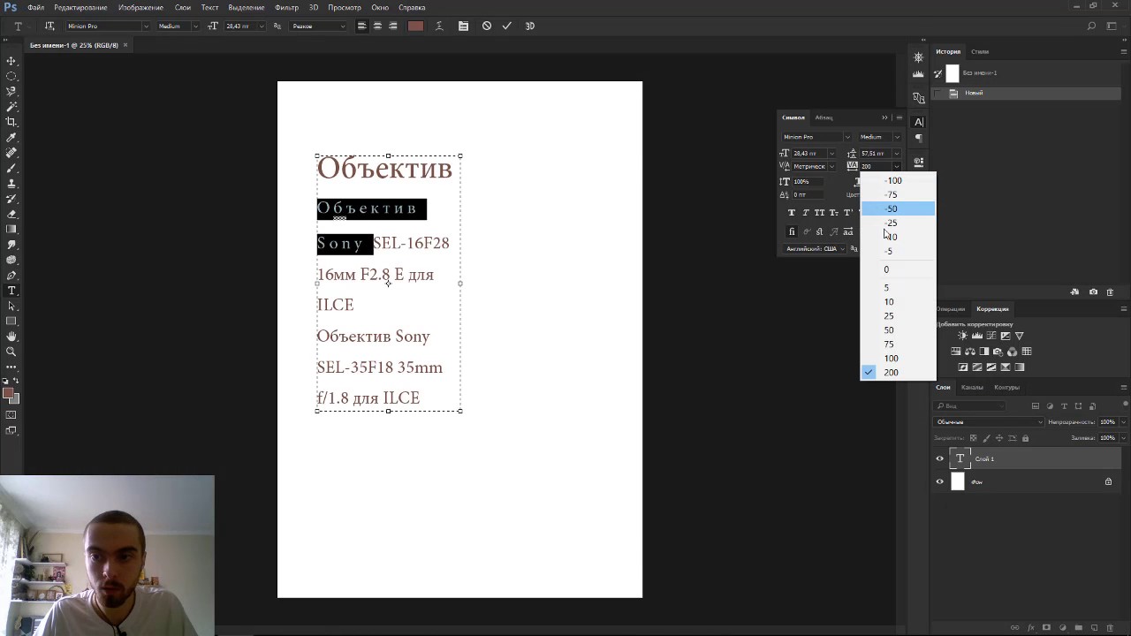Open anti-aliasing Резкое dropdown
This screenshot has width=1131, height=636.
[320, 26]
